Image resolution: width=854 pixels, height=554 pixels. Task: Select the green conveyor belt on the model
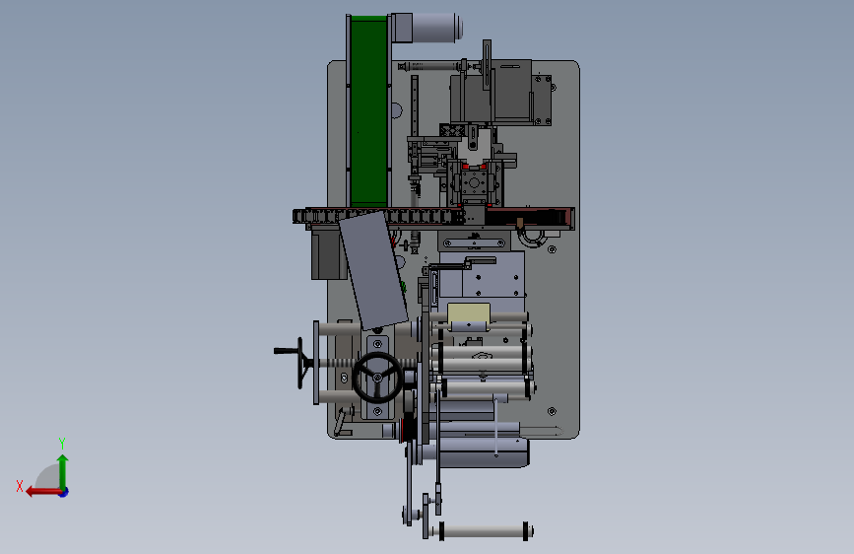368,111
